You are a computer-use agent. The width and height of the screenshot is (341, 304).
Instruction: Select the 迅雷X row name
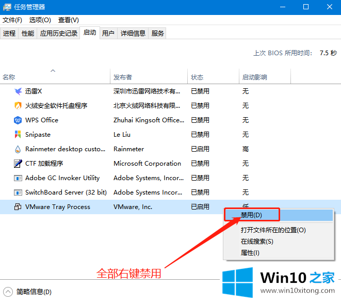(33, 91)
